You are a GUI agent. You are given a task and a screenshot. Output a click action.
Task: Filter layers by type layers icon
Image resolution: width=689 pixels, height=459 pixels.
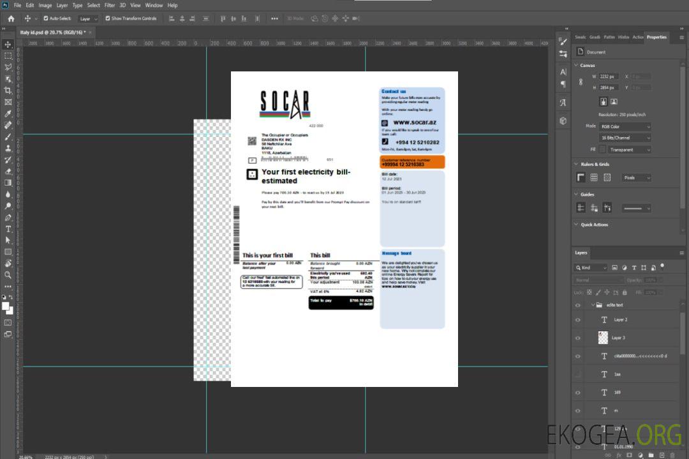[633, 268]
